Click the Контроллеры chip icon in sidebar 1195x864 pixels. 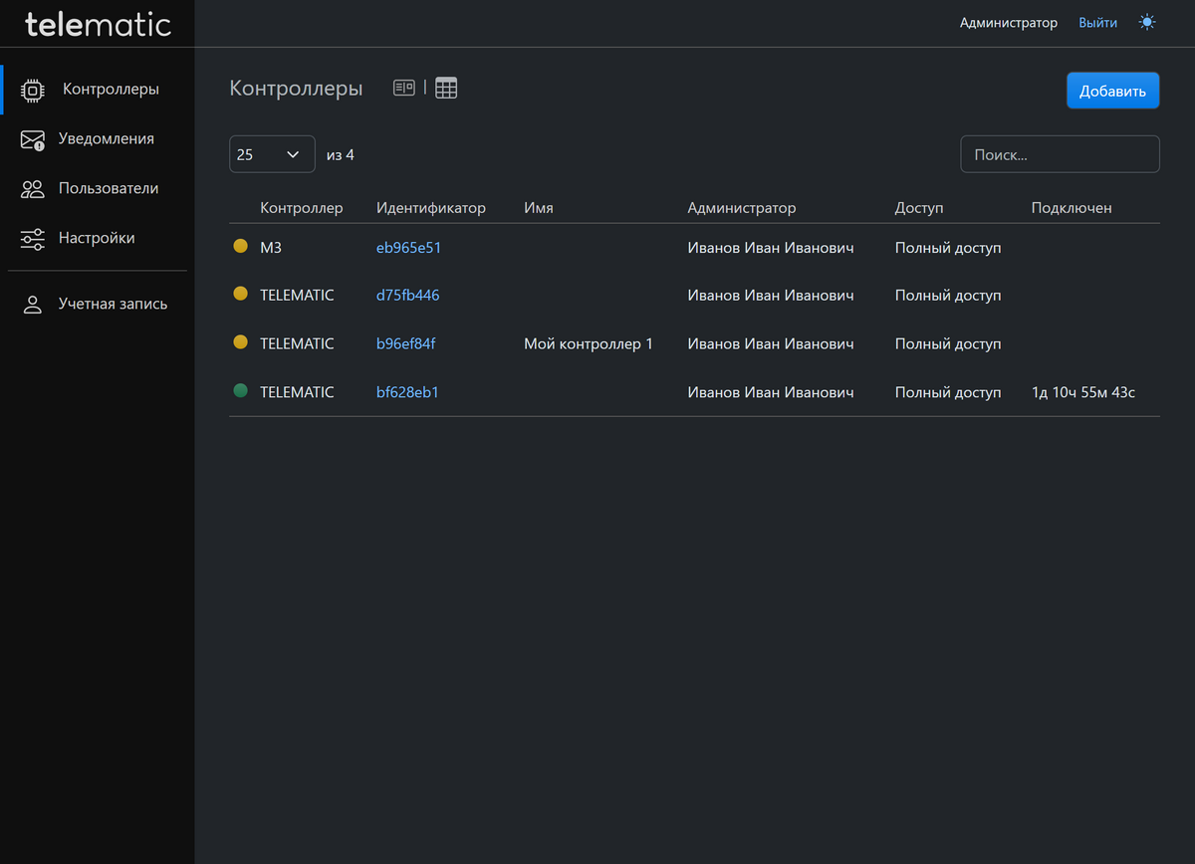click(33, 90)
